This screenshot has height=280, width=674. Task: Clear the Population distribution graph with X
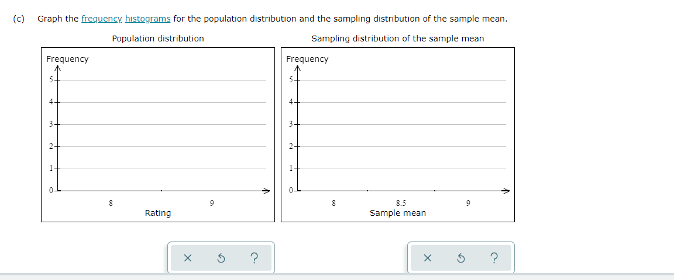click(x=187, y=258)
